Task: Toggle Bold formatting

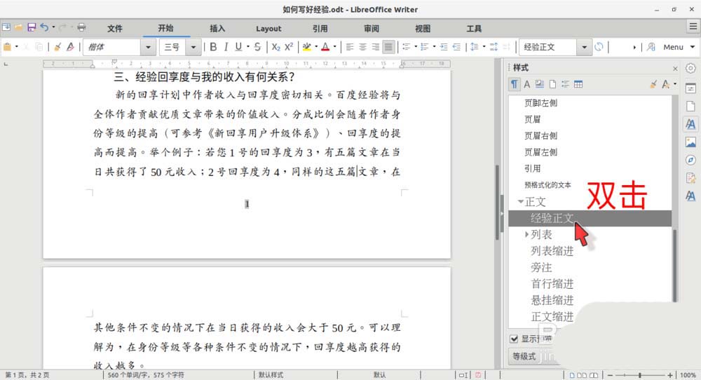Action: pyautogui.click(x=213, y=46)
